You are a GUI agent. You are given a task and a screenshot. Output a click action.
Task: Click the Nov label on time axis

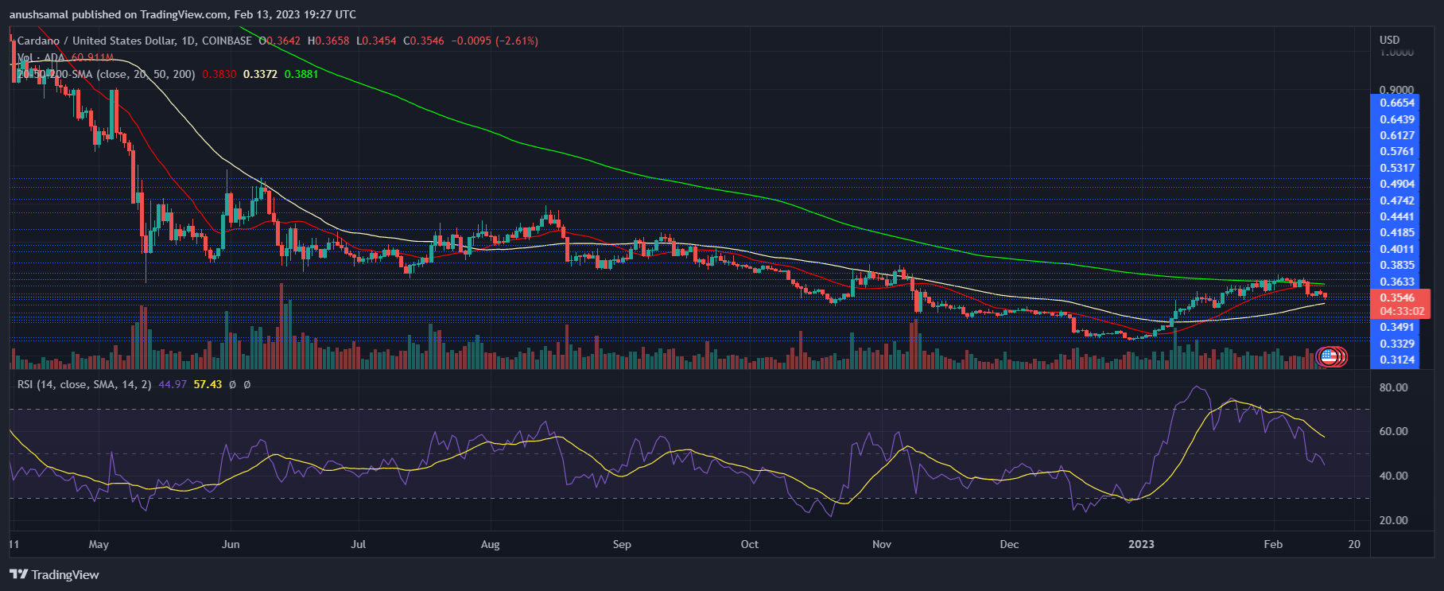[881, 544]
